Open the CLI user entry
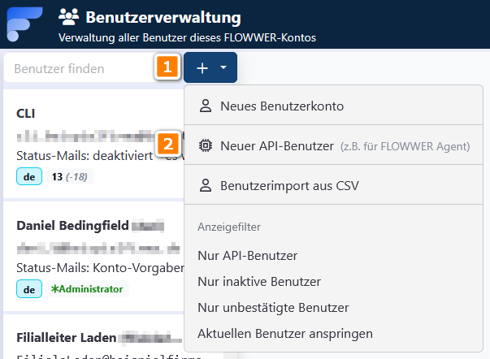490x359 pixels. coord(26,113)
